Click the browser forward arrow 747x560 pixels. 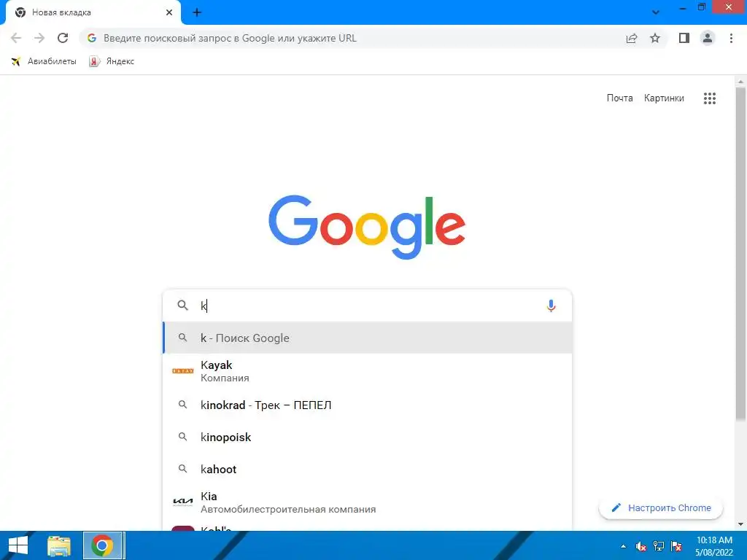point(39,38)
